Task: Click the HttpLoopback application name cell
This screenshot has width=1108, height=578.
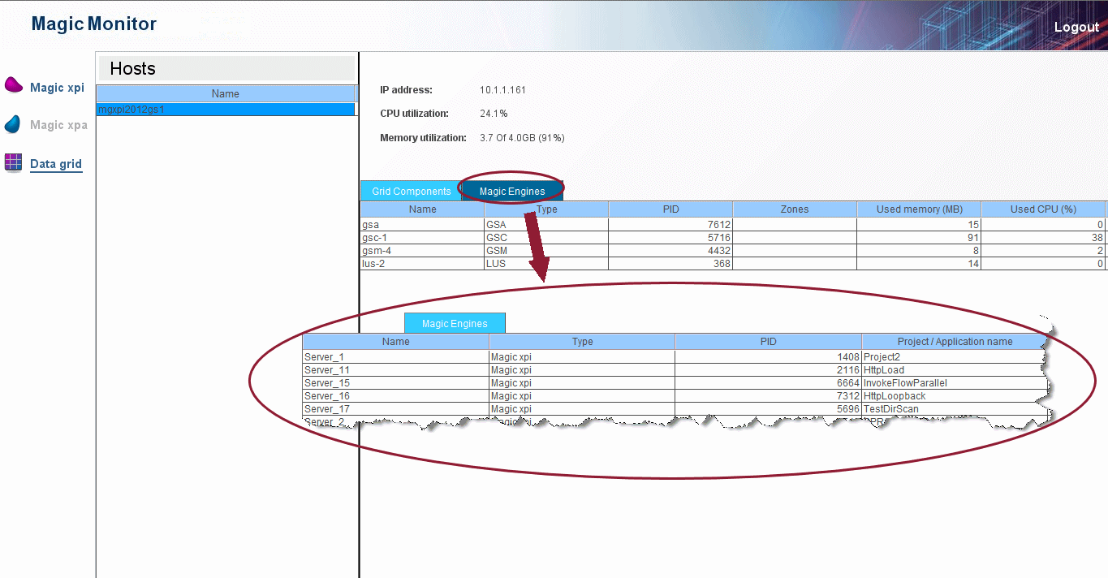Action: point(955,395)
